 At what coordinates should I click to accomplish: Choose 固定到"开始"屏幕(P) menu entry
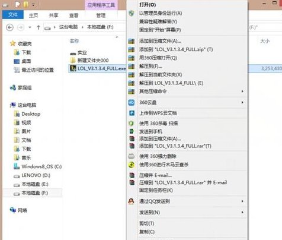(187, 30)
